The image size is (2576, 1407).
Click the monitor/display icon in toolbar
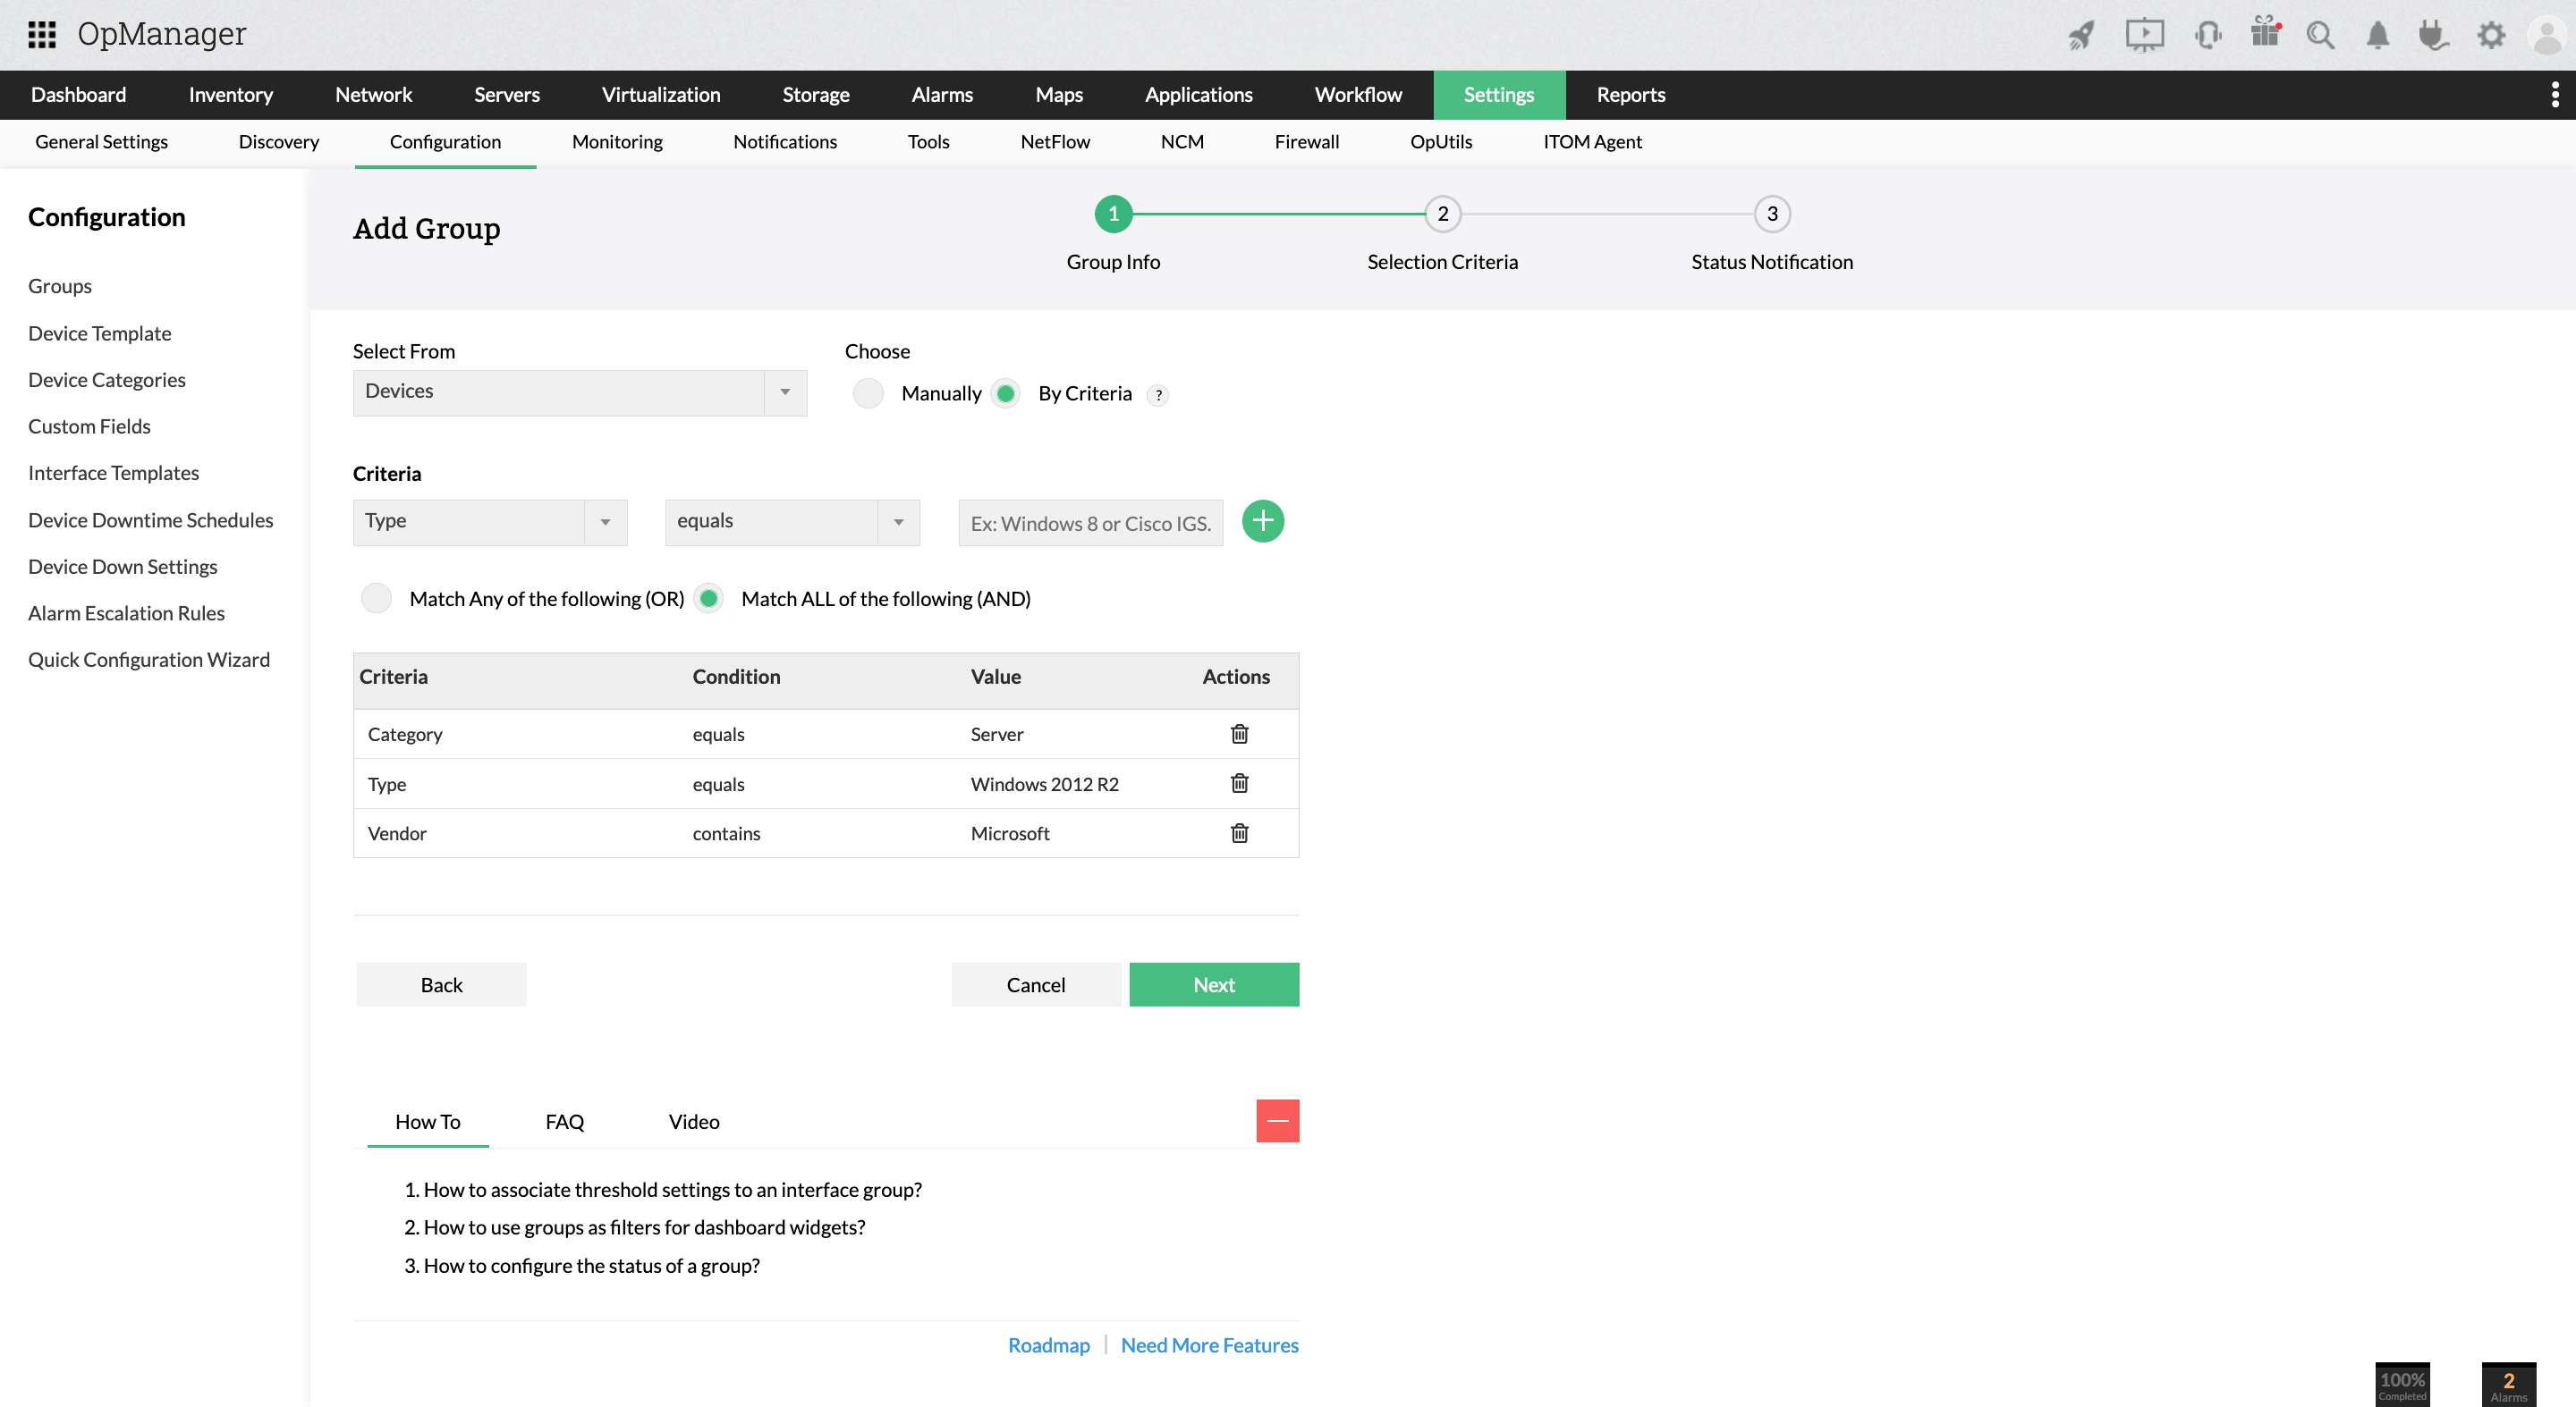point(2148,37)
